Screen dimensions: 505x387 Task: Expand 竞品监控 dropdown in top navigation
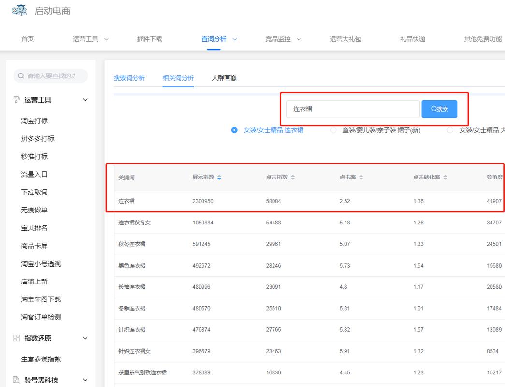click(299, 39)
